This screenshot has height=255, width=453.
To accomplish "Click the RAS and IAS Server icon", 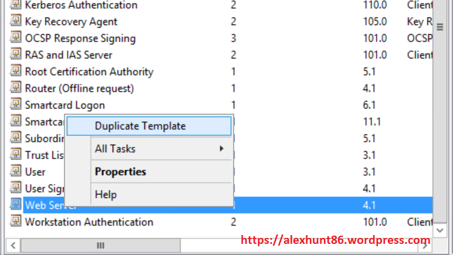I will (x=16, y=55).
